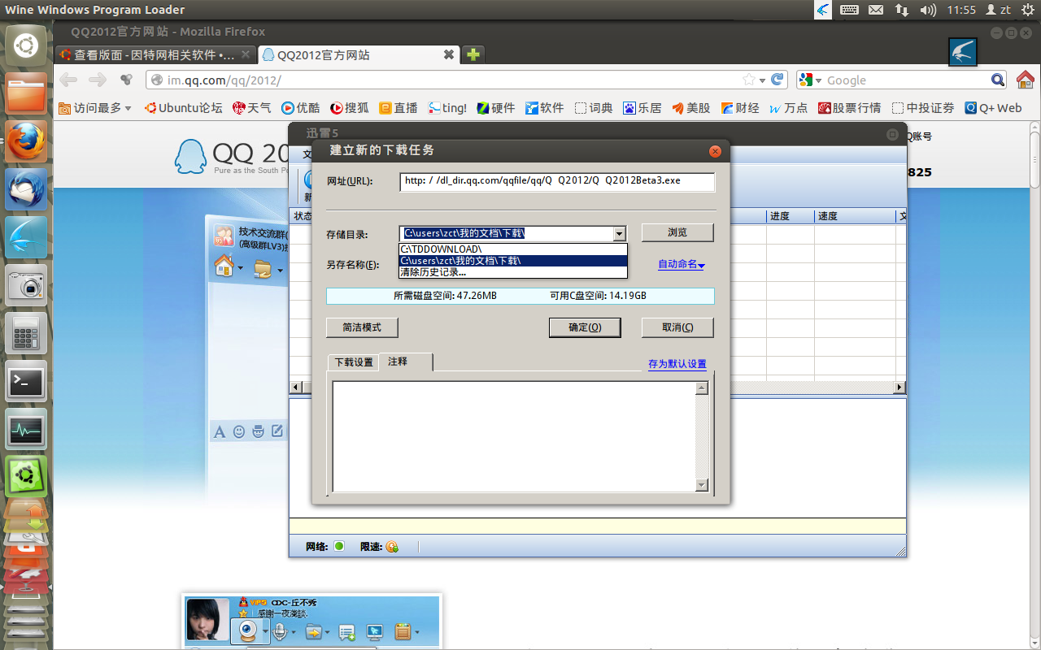
Task: Switch to QQ2012官方网站 Firefox tab
Action: pyautogui.click(x=358, y=54)
